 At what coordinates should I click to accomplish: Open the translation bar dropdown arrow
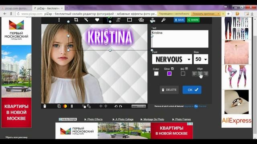coord(218,14)
